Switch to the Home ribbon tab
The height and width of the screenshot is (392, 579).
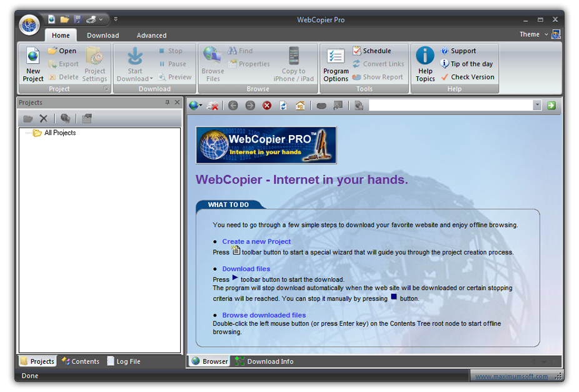tap(61, 36)
